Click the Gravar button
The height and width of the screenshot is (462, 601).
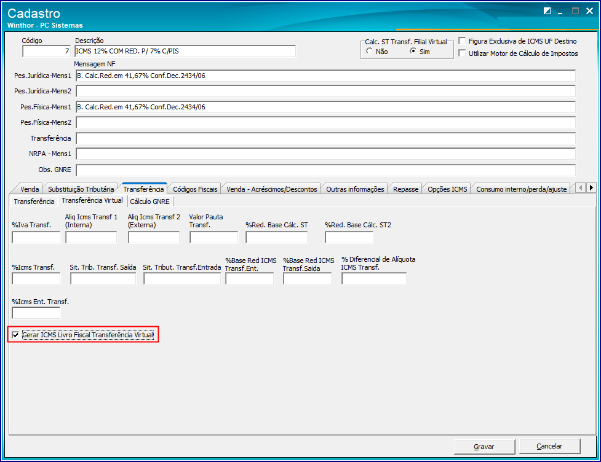tap(484, 446)
